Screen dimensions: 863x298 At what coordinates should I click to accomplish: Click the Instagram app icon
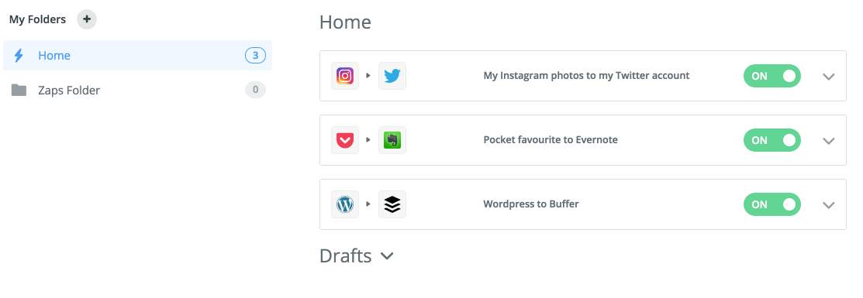tap(345, 76)
